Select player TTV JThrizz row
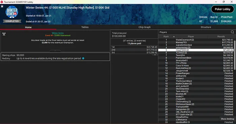 click(x=196, y=63)
